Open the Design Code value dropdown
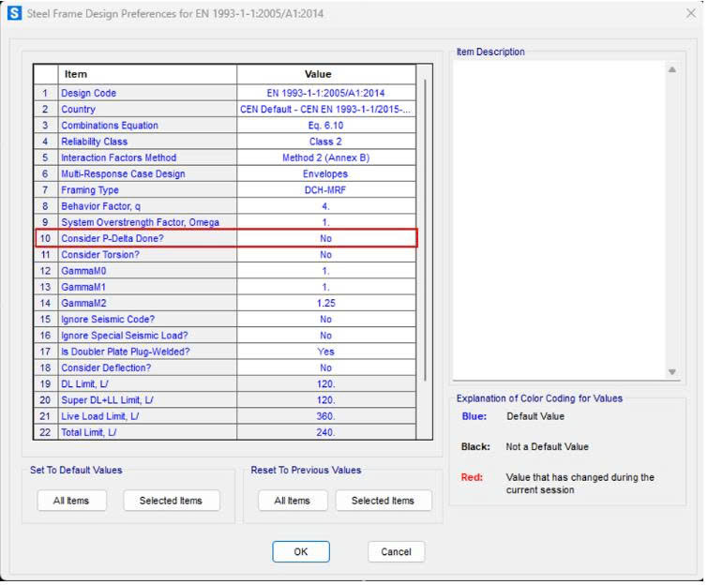The width and height of the screenshot is (708, 585). click(x=325, y=93)
